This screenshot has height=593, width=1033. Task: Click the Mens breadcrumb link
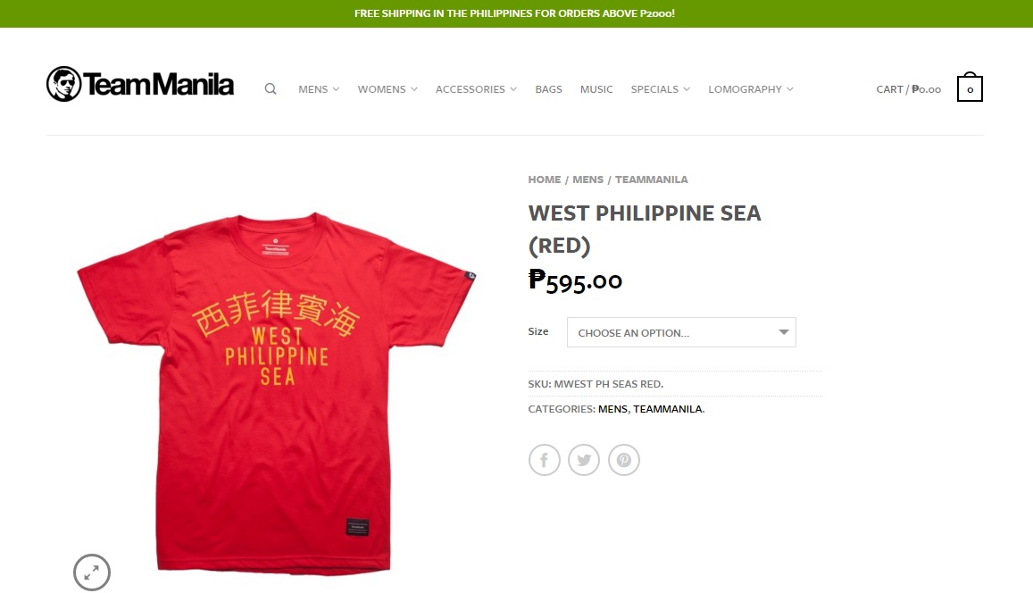click(x=587, y=180)
